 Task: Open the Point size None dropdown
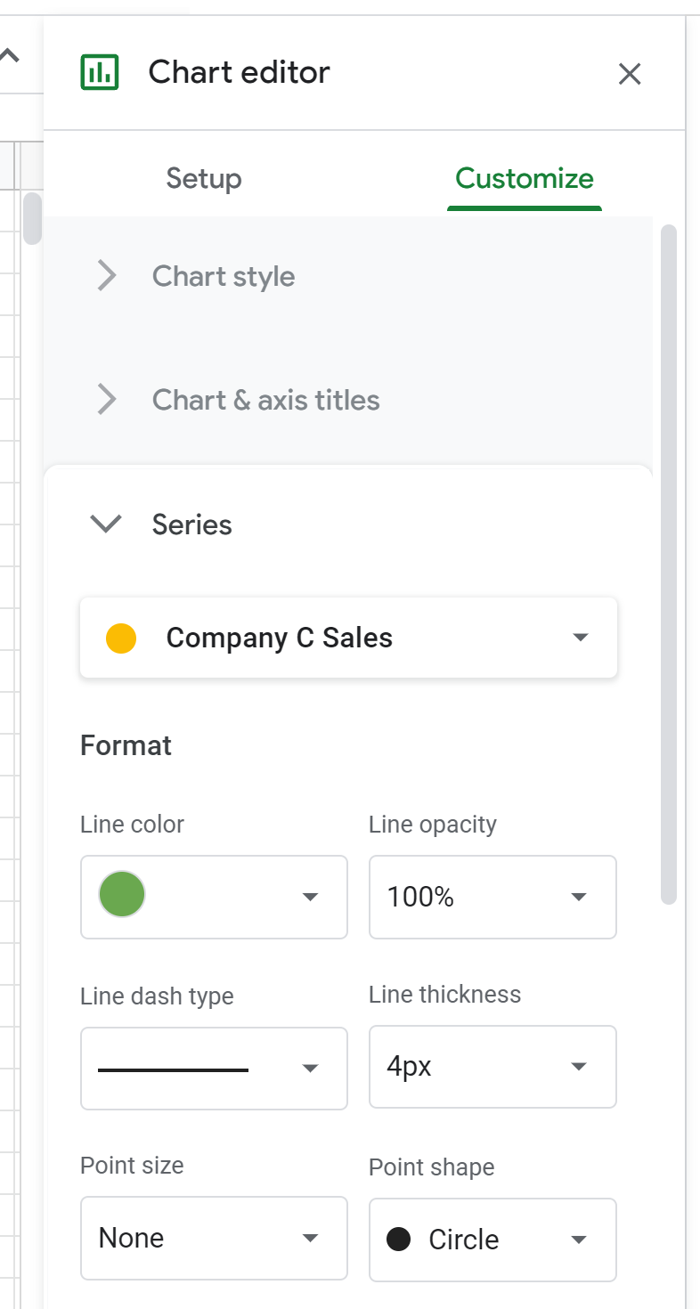(x=214, y=1238)
